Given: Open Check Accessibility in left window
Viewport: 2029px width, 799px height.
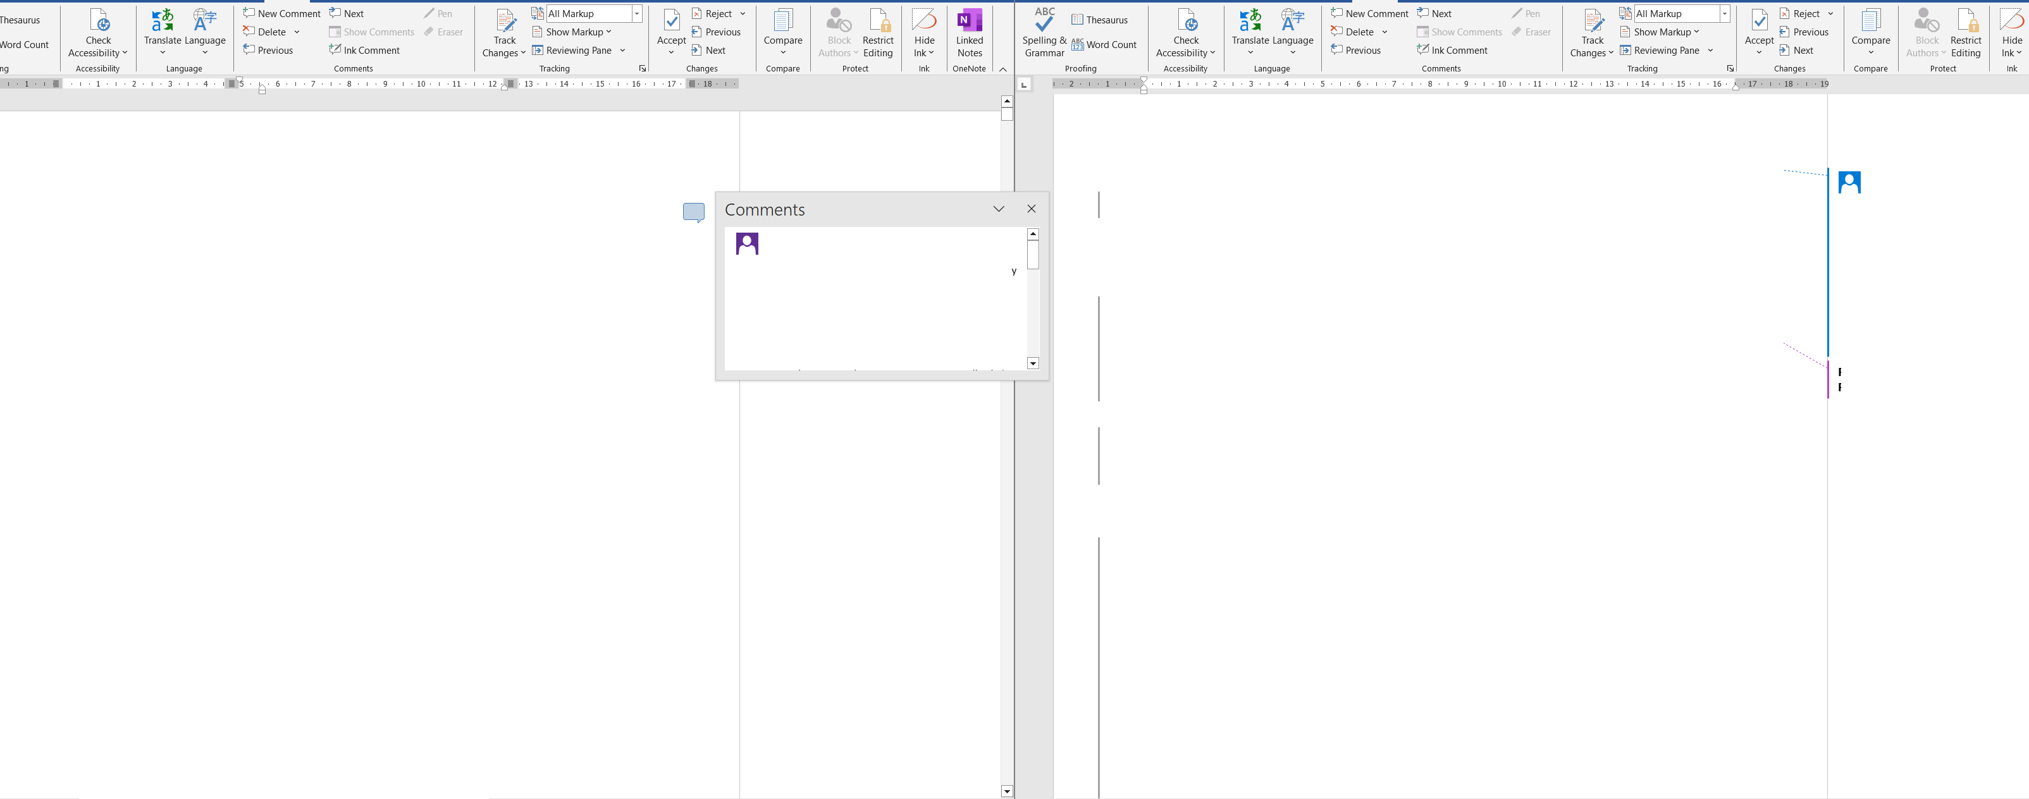Looking at the screenshot, I should (x=97, y=32).
